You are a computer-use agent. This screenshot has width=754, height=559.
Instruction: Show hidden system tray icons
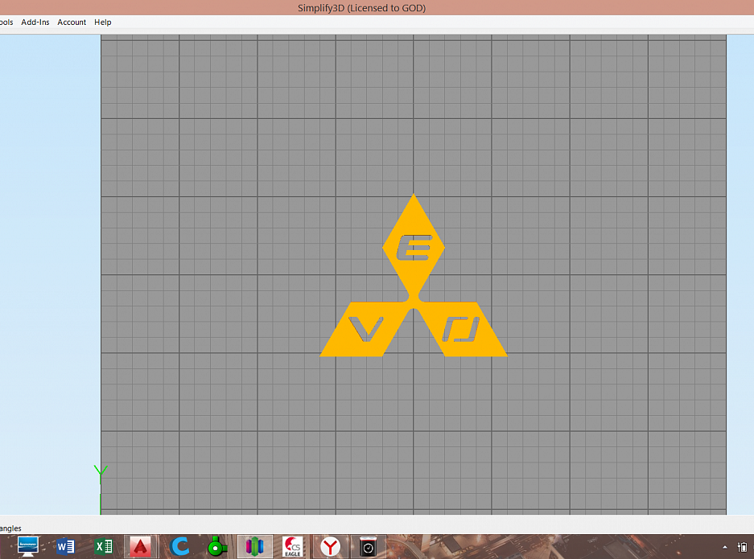(x=725, y=547)
